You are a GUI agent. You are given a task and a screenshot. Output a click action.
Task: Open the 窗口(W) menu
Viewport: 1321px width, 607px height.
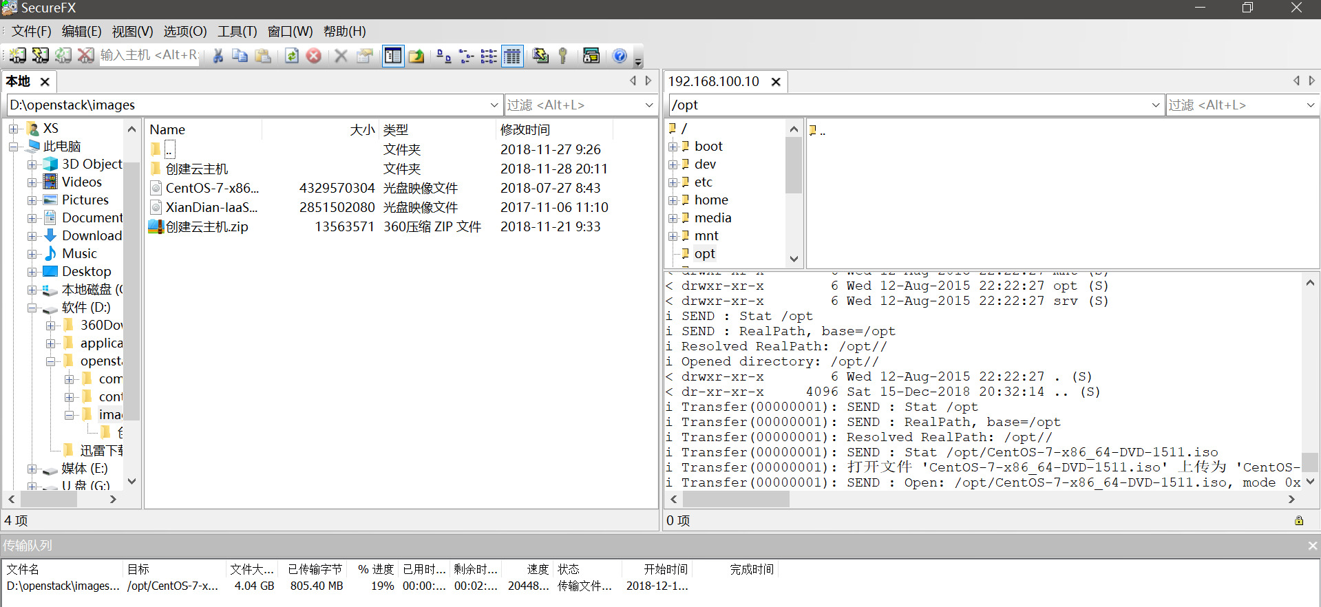(290, 31)
